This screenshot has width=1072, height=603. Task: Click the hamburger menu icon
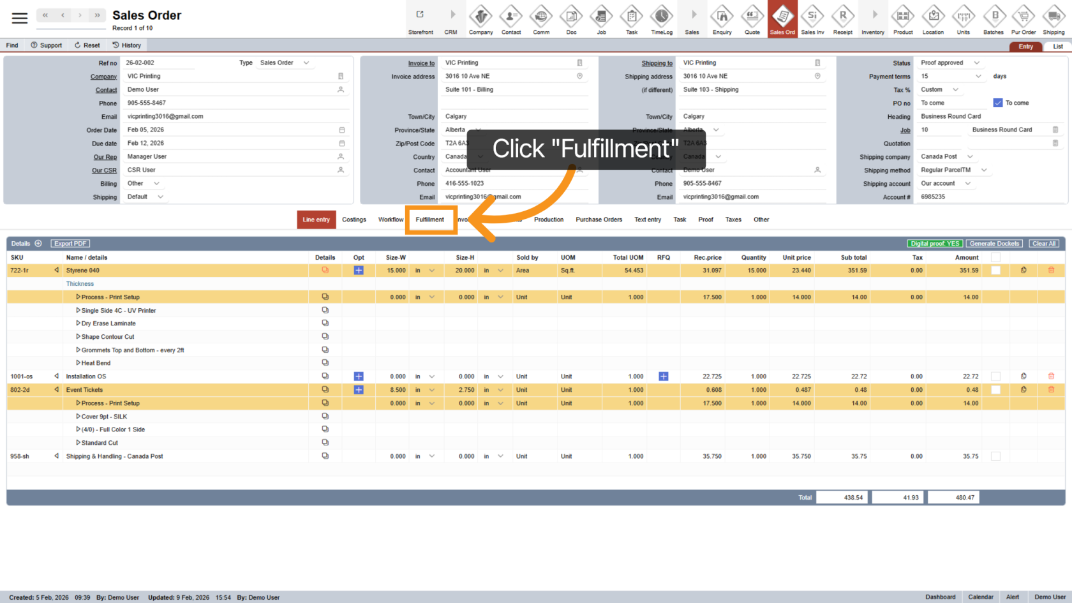point(20,18)
